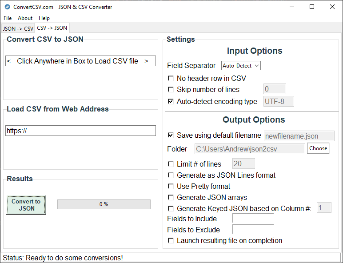
Task: Enable Use Pretty format option
Action: pos(171,186)
